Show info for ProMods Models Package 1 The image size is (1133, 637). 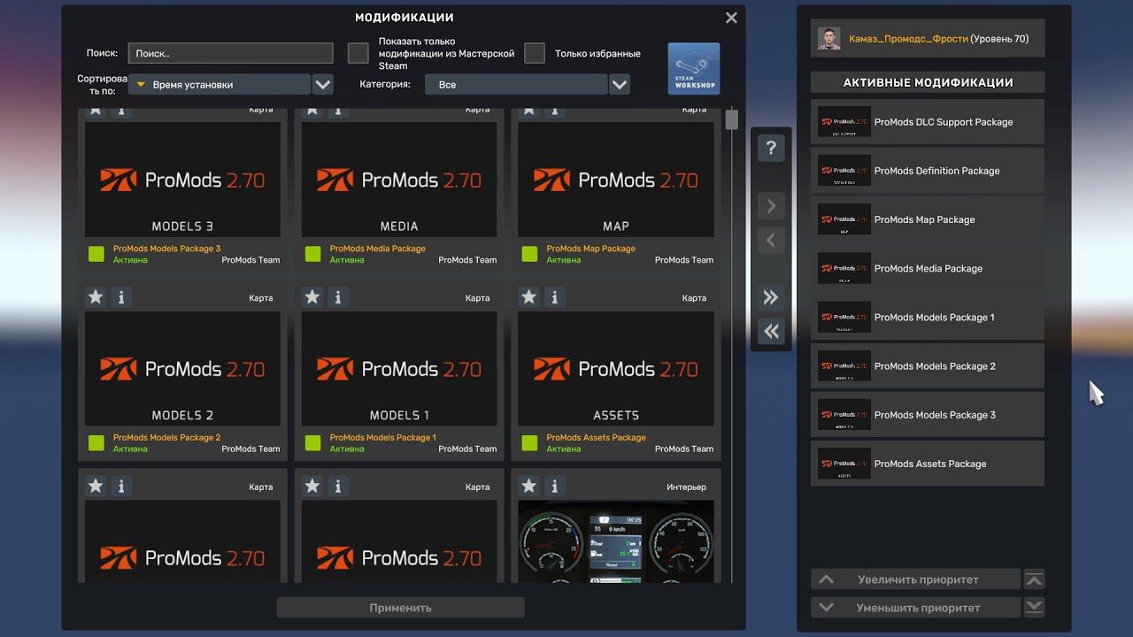pyautogui.click(x=338, y=297)
